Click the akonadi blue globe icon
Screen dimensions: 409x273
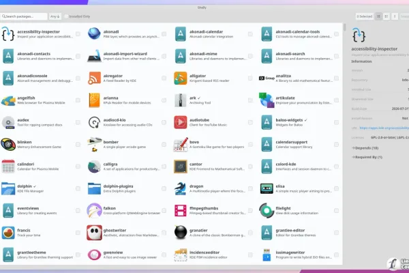pos(94,34)
